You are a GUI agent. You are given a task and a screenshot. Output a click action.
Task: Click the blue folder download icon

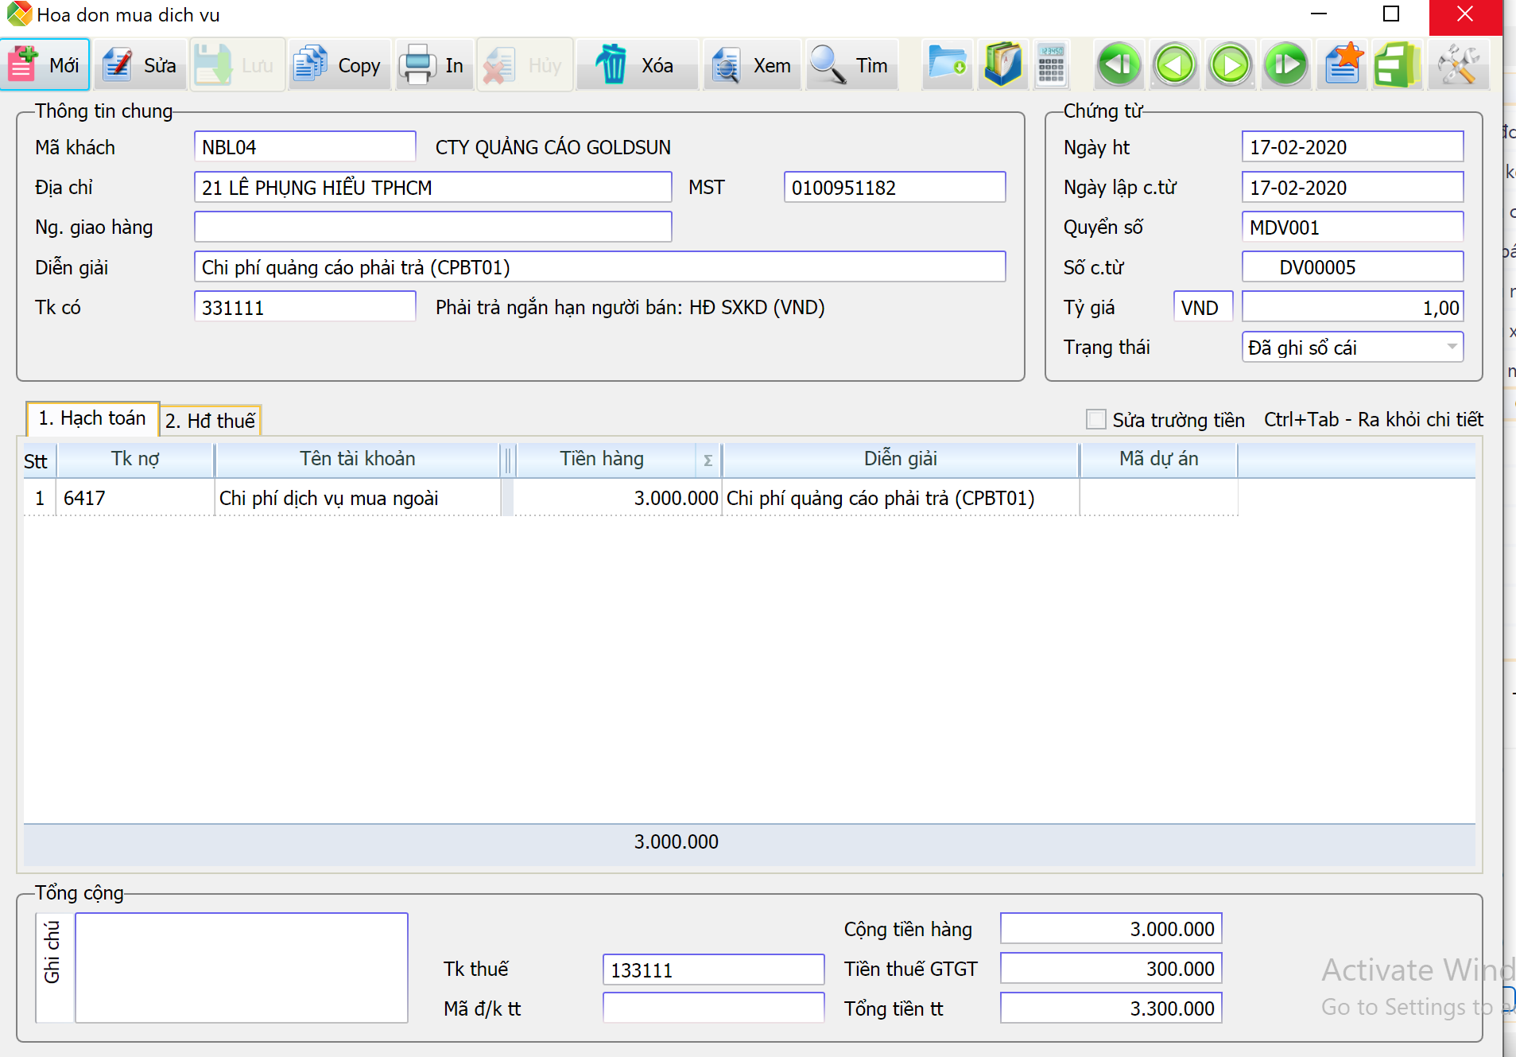click(947, 64)
